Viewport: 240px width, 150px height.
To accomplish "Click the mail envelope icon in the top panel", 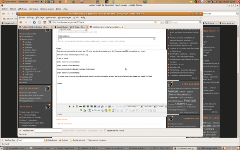I will pyautogui.click(x=191, y=2).
